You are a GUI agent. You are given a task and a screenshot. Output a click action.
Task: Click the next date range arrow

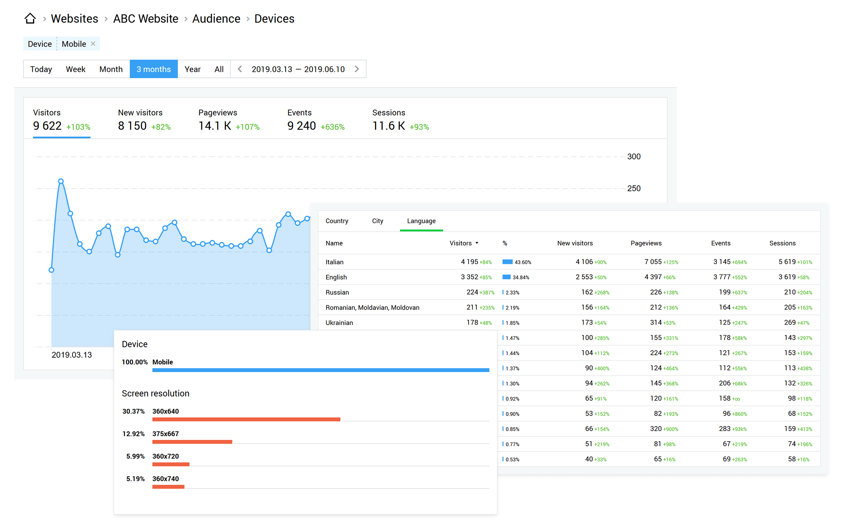coord(358,69)
